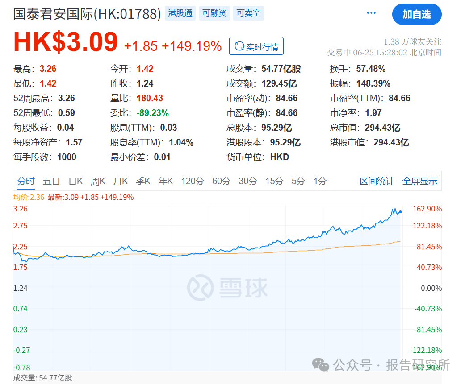Click the 最低 value 1.42

click(x=48, y=83)
